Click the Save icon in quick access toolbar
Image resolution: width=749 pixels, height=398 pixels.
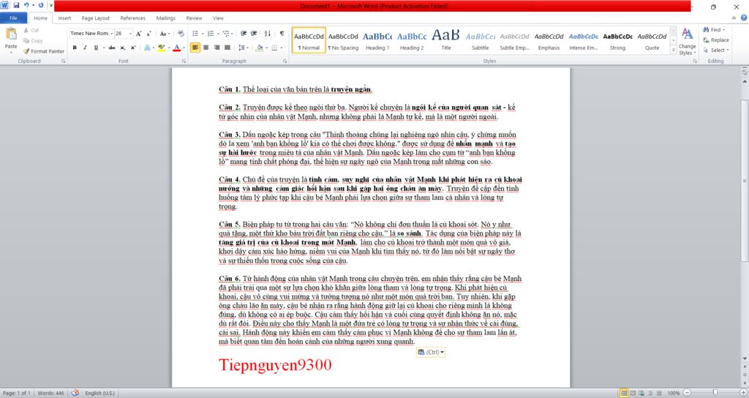(16, 5)
